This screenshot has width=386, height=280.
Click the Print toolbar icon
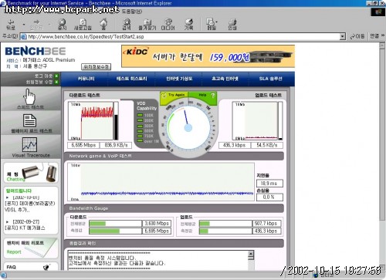coord(232,25)
